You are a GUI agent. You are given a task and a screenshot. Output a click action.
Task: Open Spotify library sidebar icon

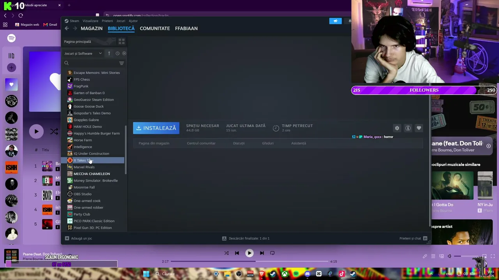(x=11, y=56)
